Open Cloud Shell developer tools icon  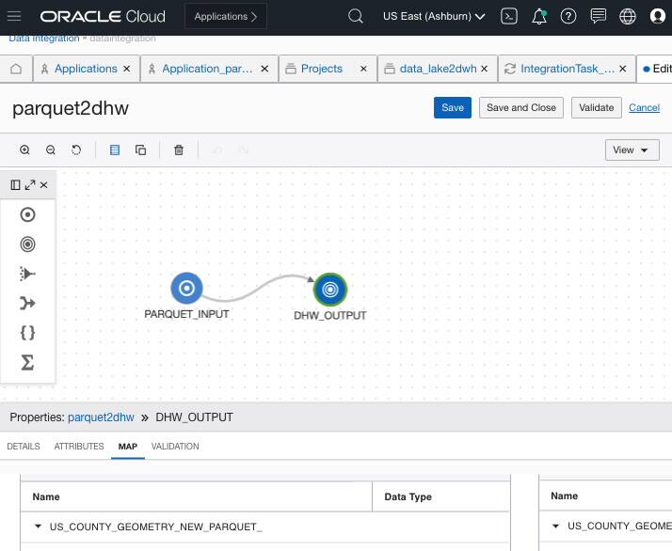(509, 16)
